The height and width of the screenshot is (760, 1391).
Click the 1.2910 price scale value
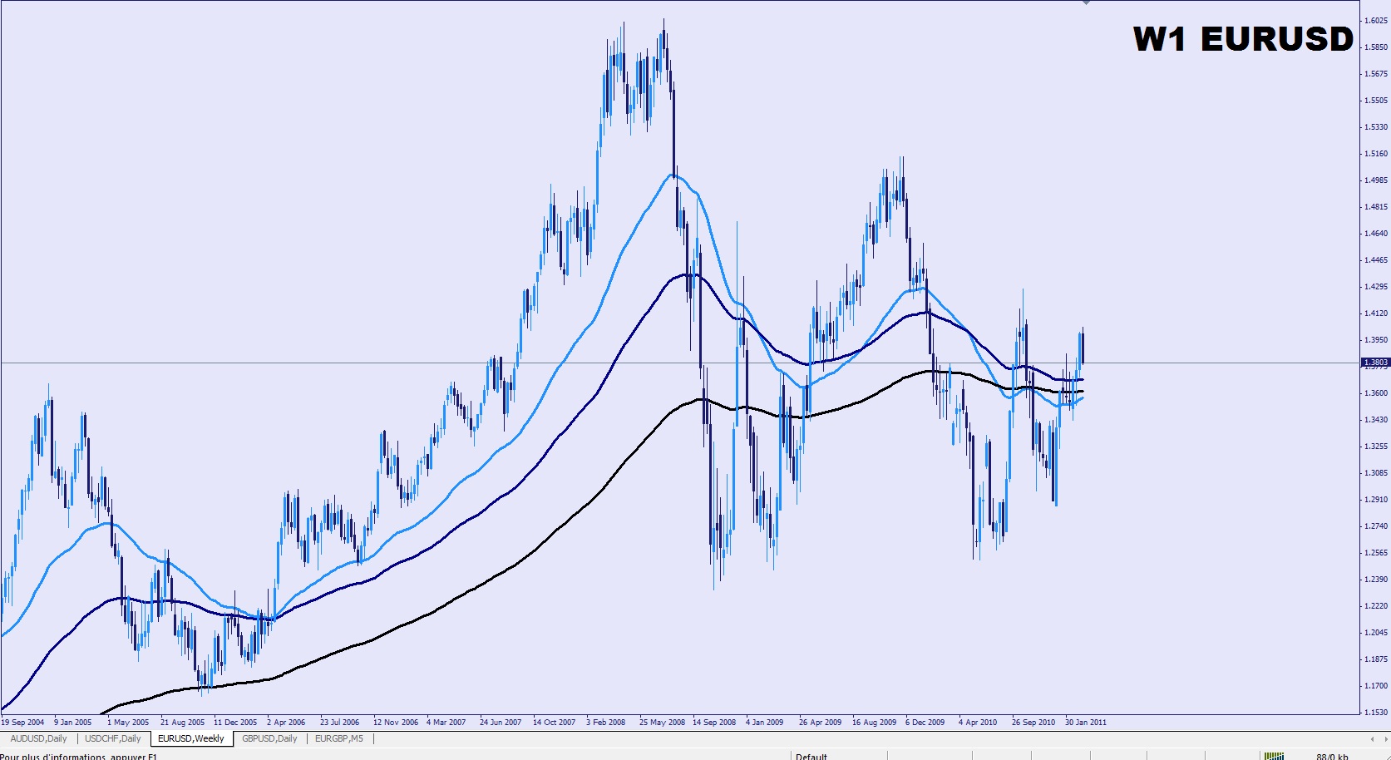1376,500
